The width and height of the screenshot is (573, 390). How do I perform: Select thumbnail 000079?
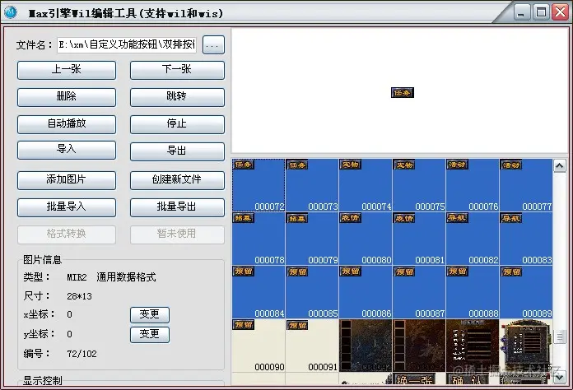tap(312, 239)
